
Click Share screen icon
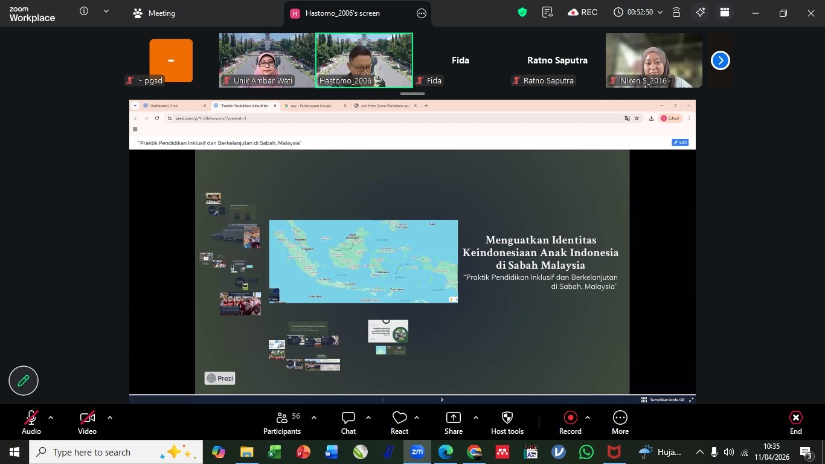453,422
